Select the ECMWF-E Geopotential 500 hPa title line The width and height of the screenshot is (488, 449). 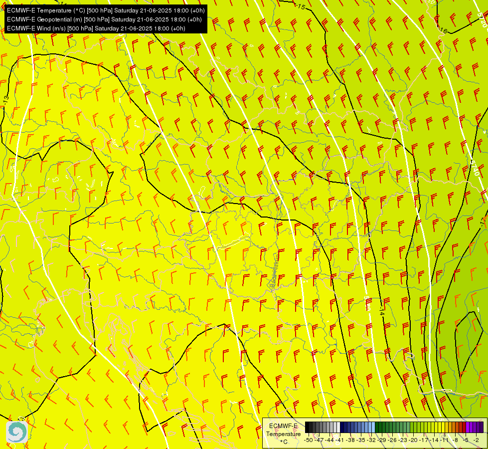[x=104, y=19]
